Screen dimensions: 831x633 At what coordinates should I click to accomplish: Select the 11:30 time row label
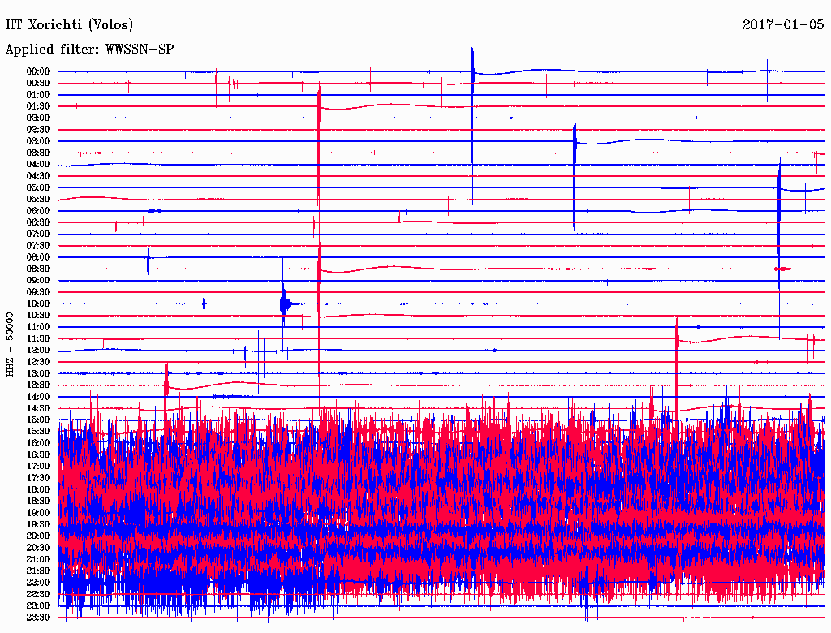(38, 338)
